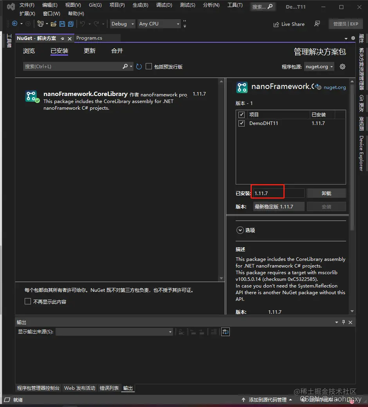The width and height of the screenshot is (368, 407).
Task: Click the document window settings gear
Action: (353, 38)
